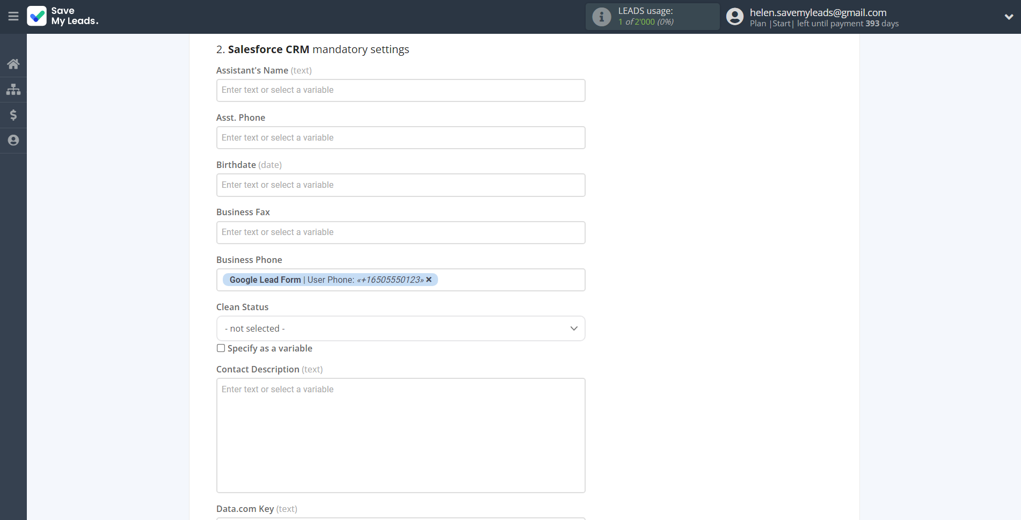
Task: Open billing dollar icon in sidebar
Action: pos(13,115)
